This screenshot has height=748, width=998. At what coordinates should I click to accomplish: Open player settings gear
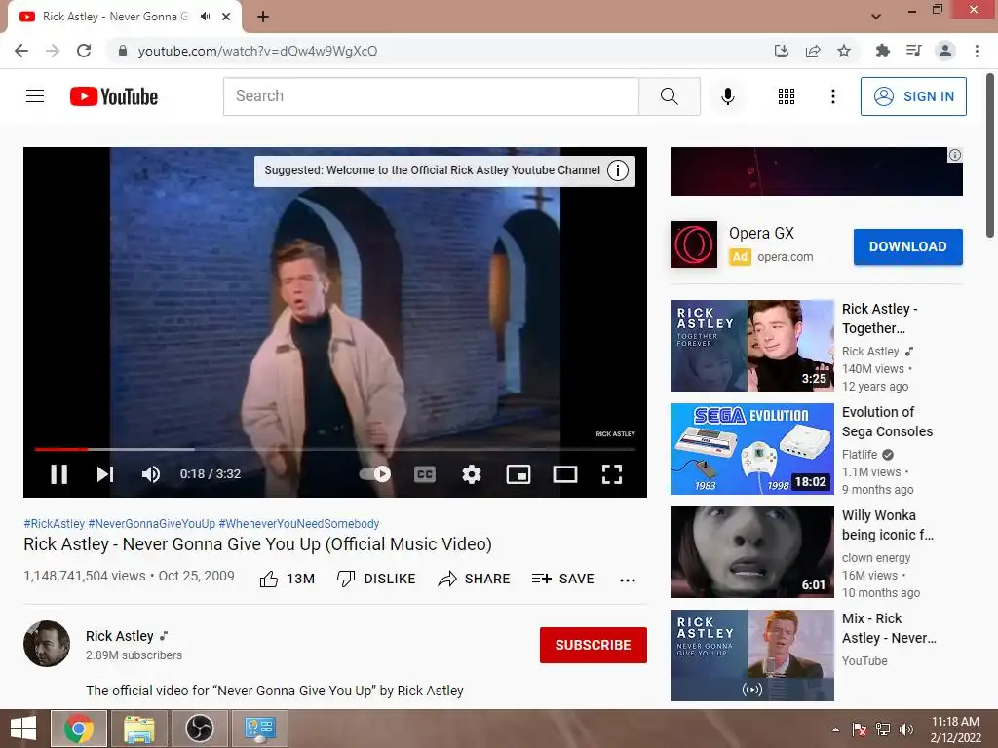pos(471,474)
